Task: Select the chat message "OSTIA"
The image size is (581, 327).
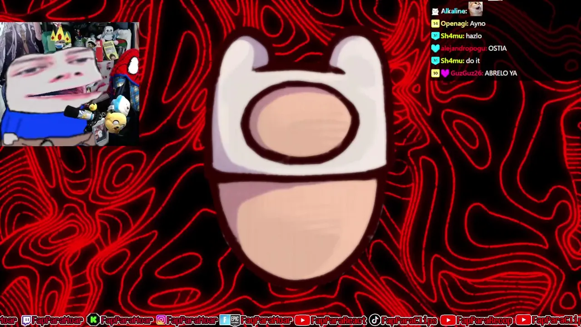Action: click(x=497, y=48)
